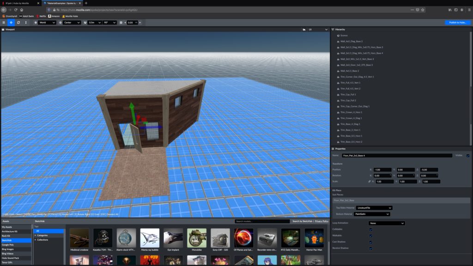Viewport: 473px width, 266px height.
Task: Toggle the grid visibility icon
Action: (121, 23)
